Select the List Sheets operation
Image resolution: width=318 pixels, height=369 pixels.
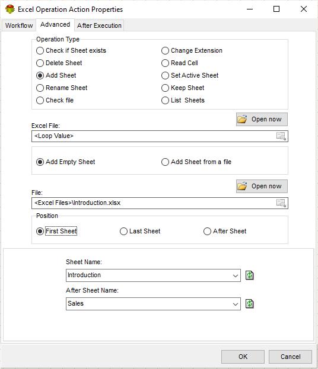coord(183,100)
